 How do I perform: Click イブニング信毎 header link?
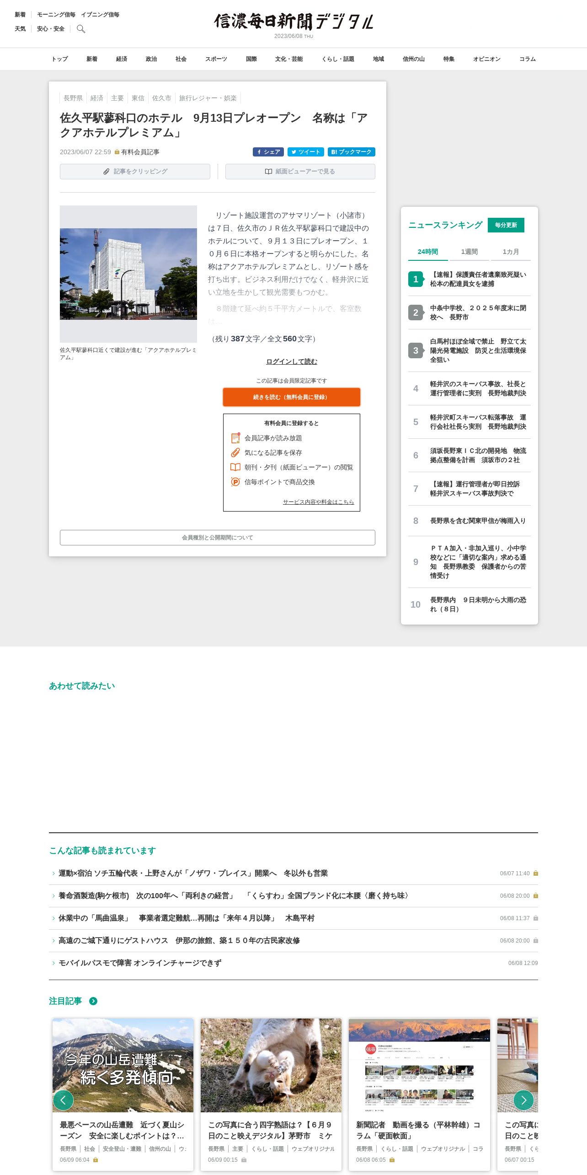[x=100, y=15]
